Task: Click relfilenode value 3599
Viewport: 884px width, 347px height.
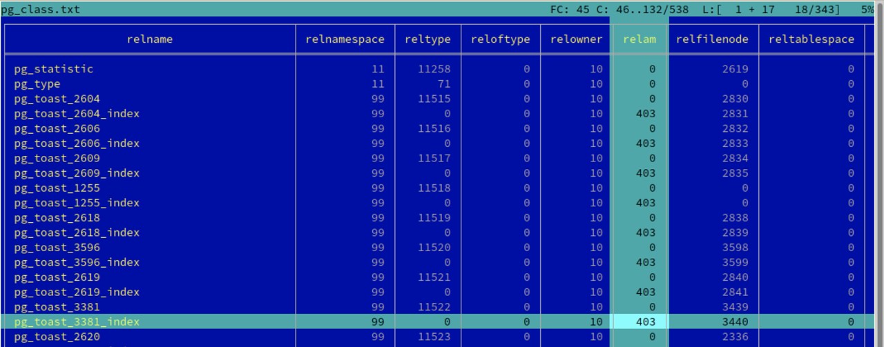Action: [x=736, y=263]
